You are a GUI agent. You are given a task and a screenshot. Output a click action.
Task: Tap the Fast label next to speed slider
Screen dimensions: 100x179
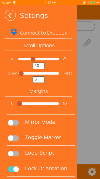pyautogui.click(x=68, y=73)
